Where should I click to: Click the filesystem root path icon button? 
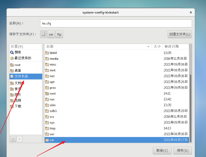coord(43,34)
